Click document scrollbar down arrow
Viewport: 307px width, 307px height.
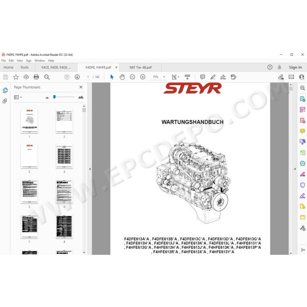click(x=291, y=253)
